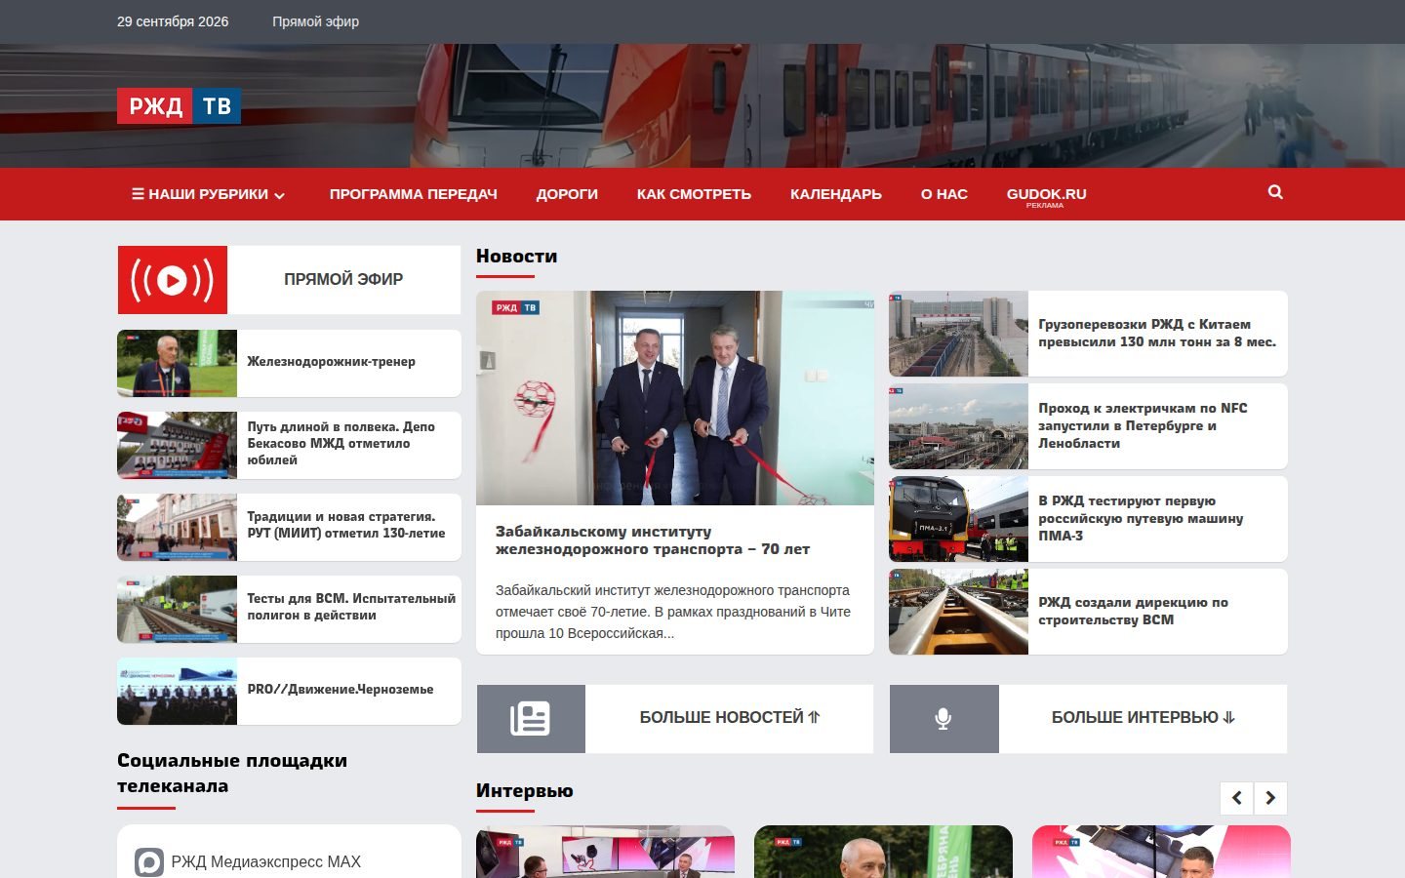Open the search magnifier icon

[x=1275, y=192]
